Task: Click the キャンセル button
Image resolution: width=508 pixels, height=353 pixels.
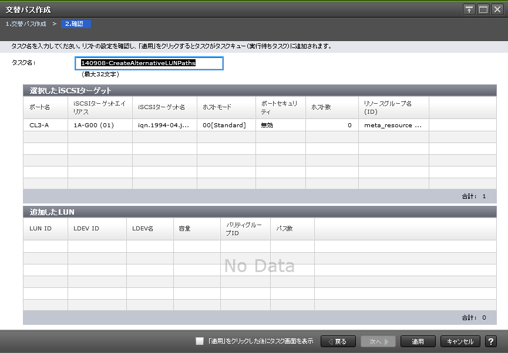Action: (460, 341)
